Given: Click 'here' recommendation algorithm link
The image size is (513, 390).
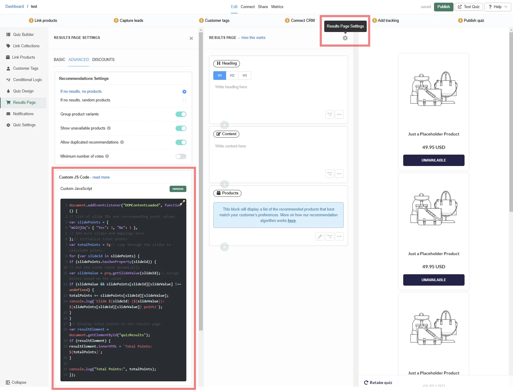Looking at the screenshot, I should coord(292,220).
